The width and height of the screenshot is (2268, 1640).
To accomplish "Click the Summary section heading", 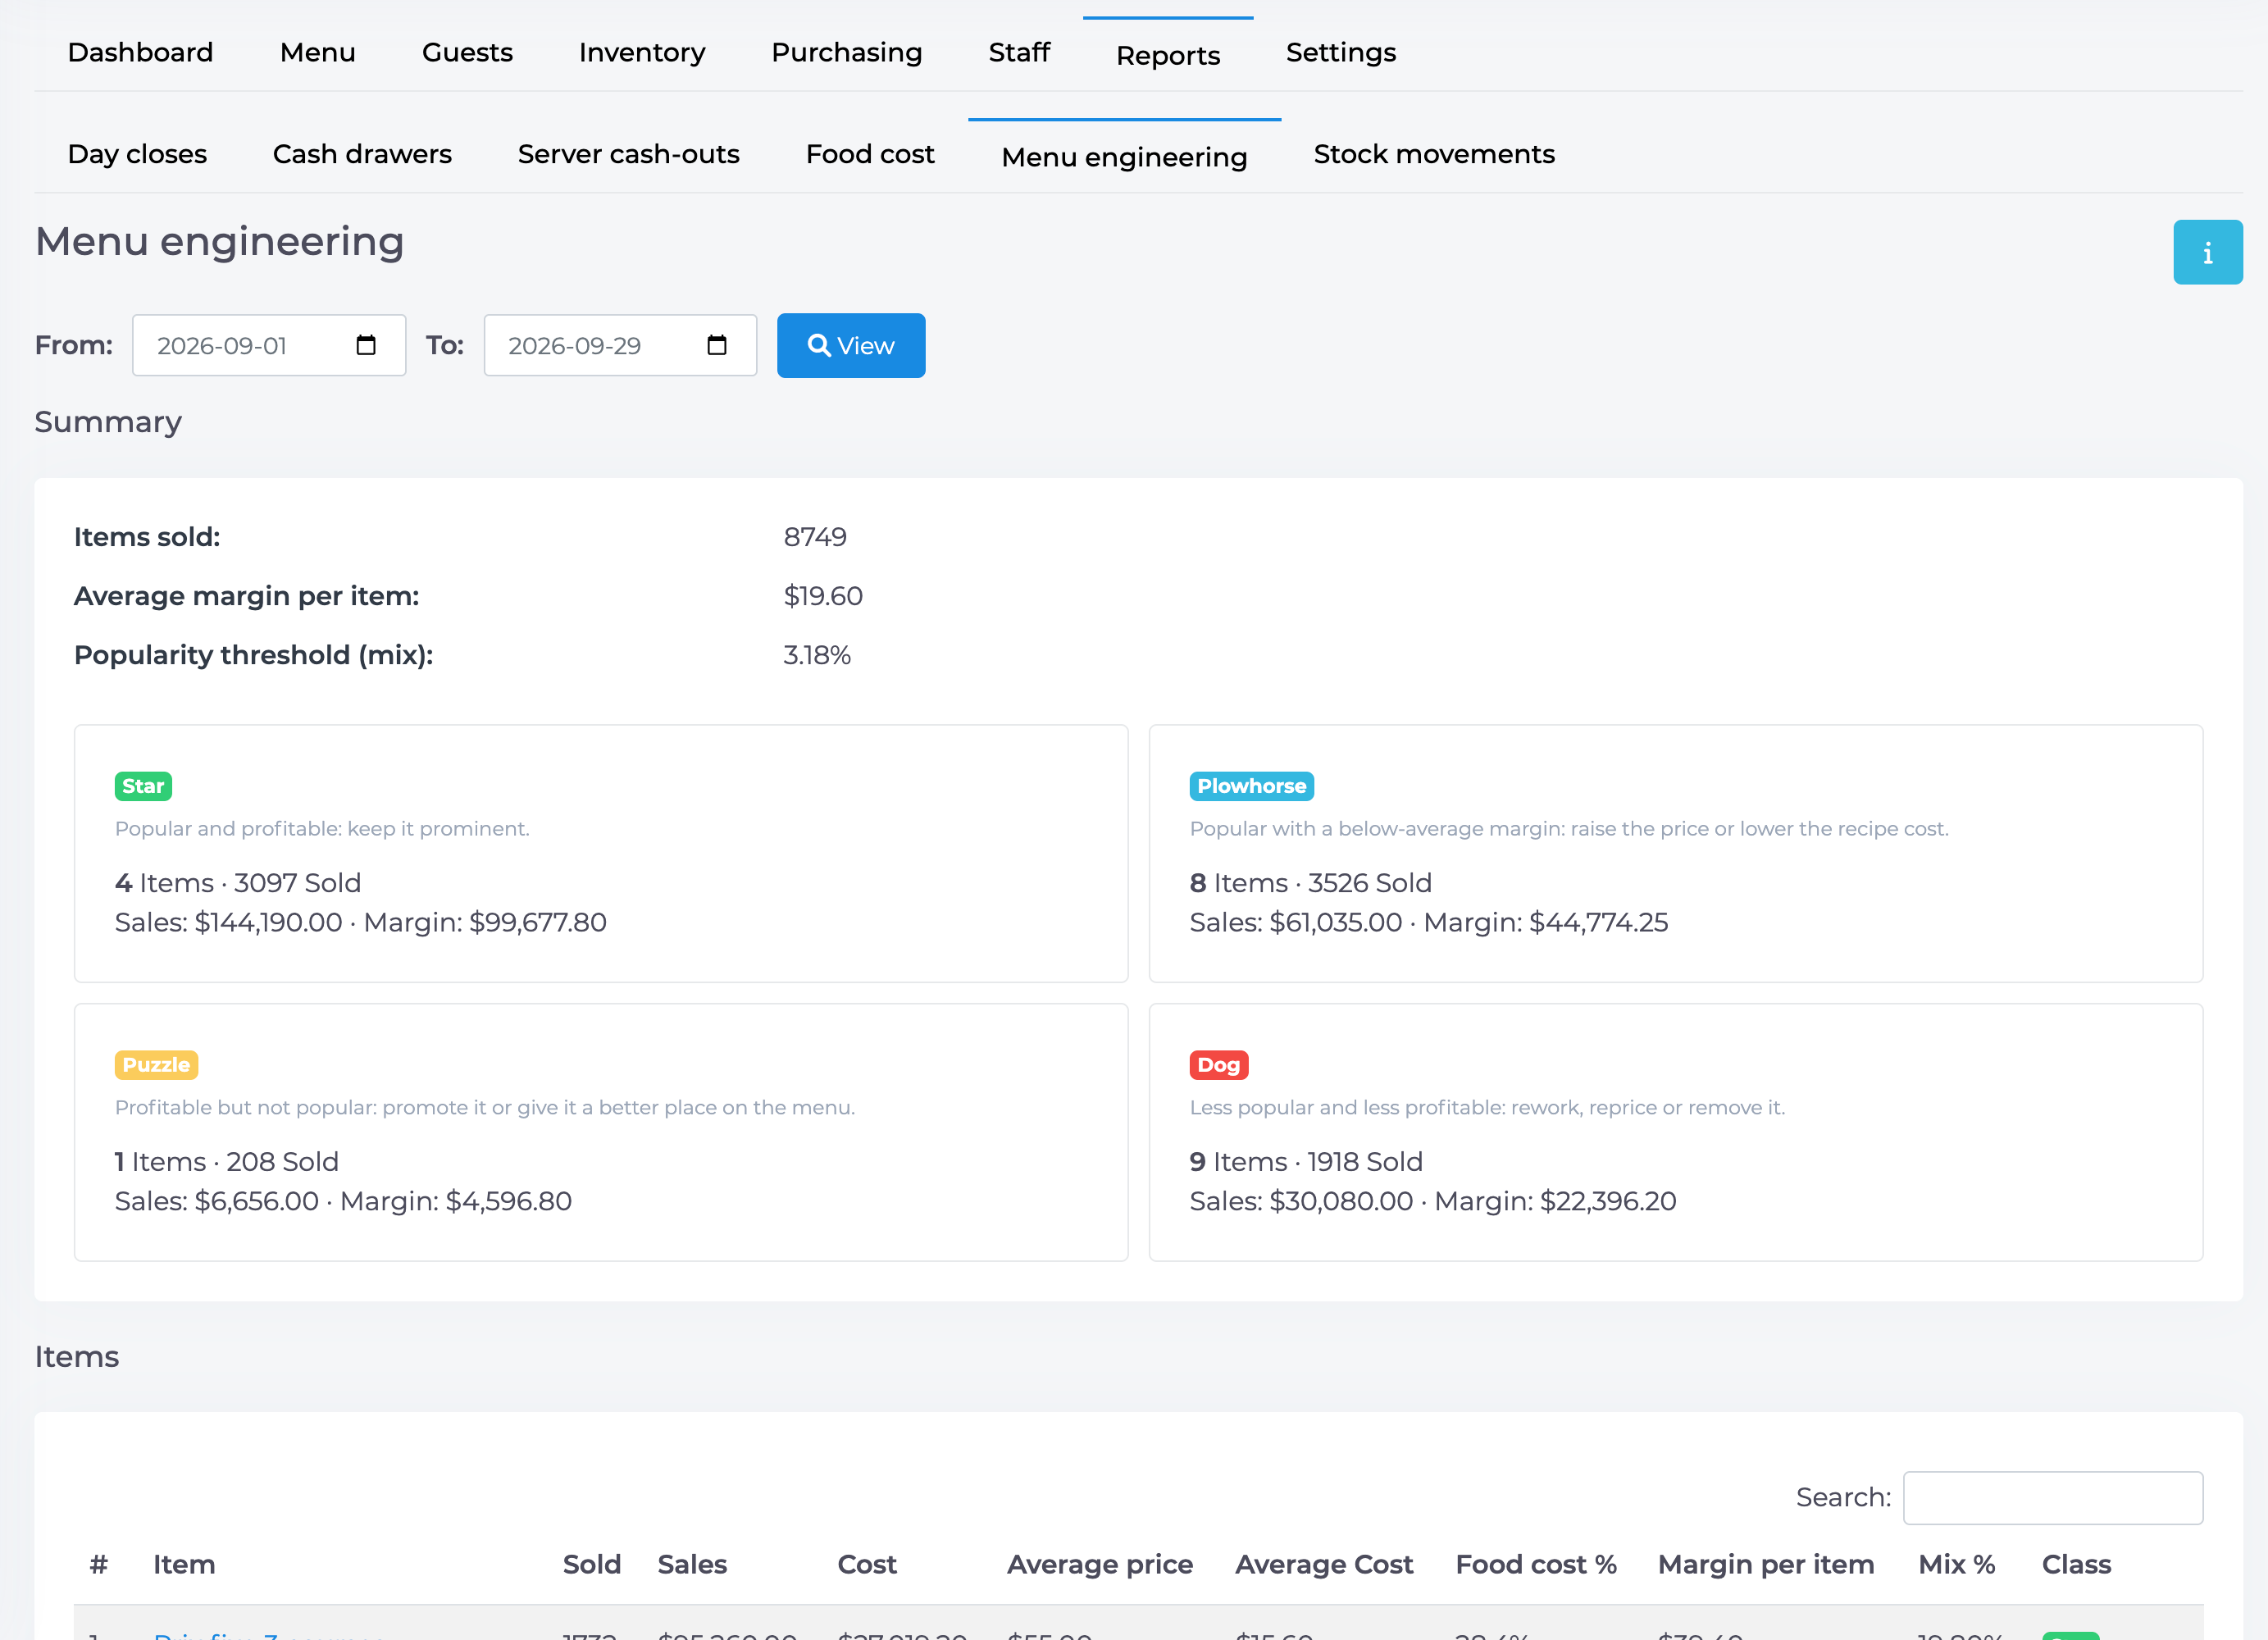I will coord(108,422).
